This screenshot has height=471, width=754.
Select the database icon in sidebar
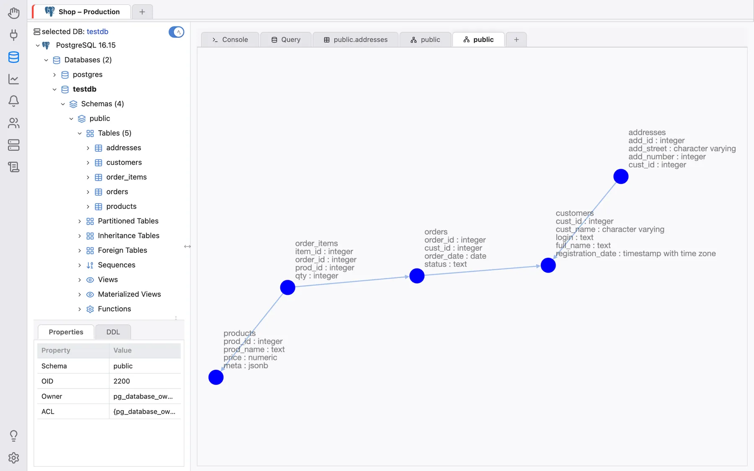pos(13,57)
